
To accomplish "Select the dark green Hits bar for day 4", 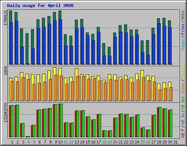I will click(x=27, y=49).
